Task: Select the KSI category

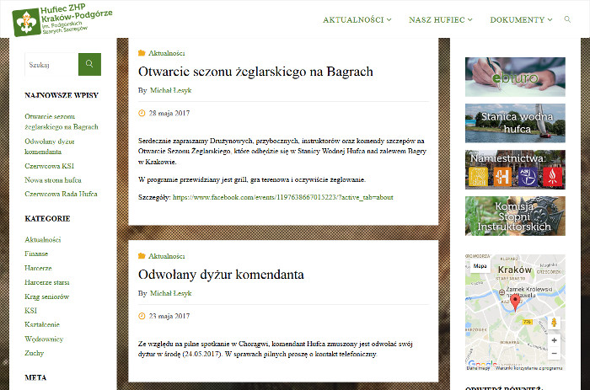Action: [x=31, y=310]
